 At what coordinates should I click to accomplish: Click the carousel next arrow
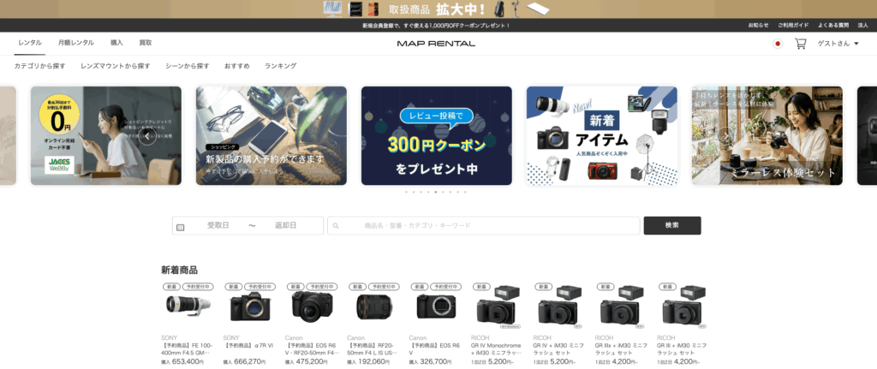(725, 136)
